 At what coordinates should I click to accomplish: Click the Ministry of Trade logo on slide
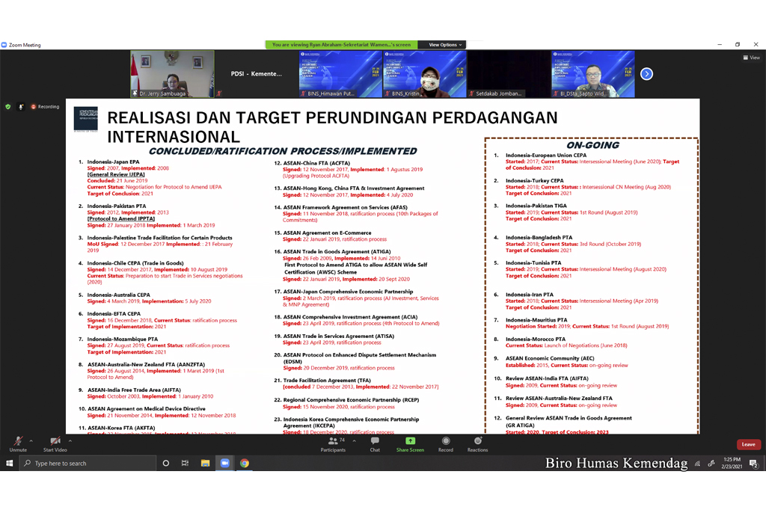[85, 119]
